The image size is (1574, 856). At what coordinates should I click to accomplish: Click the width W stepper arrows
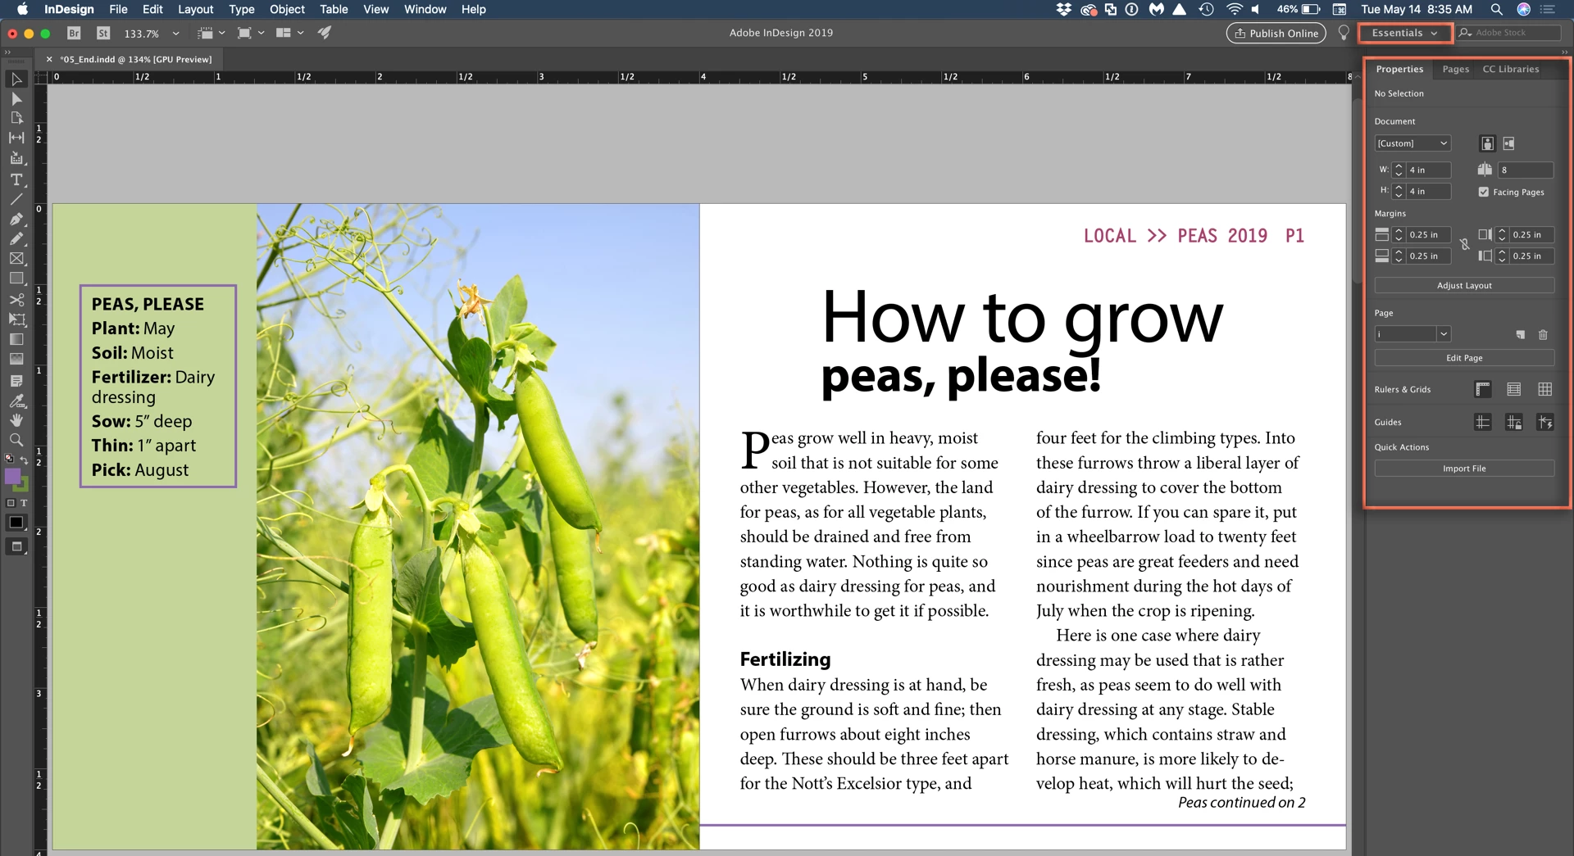1399,170
